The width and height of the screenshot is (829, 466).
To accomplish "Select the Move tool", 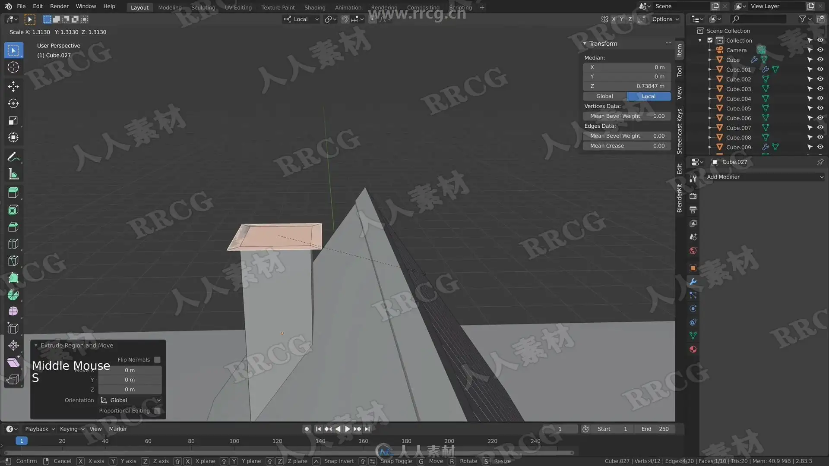I will coord(13,86).
